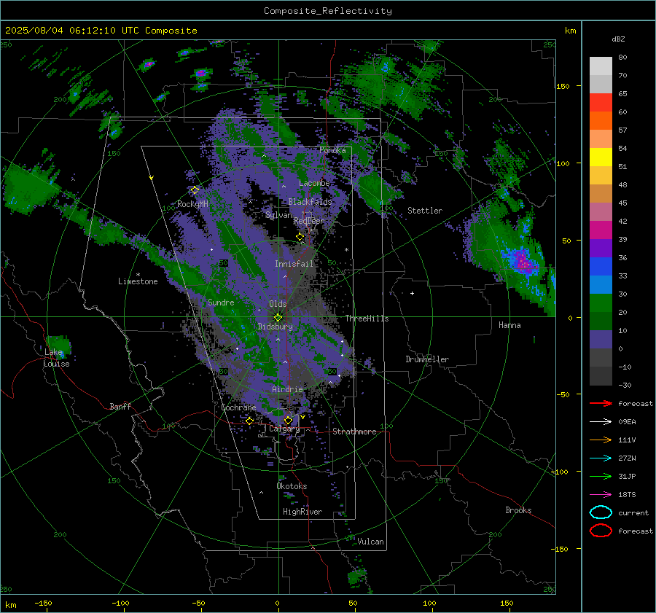Viewport: 656px width, 613px height.
Task: Click the ThreeHills label
Action: click(x=367, y=319)
